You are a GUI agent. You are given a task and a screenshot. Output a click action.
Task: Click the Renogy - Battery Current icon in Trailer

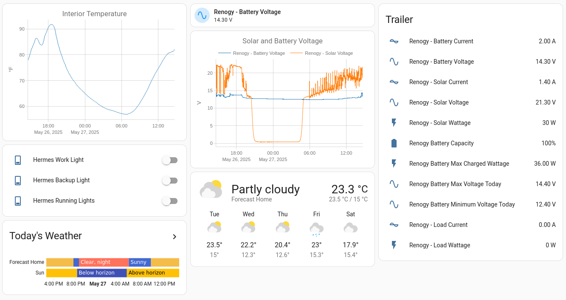(394, 41)
